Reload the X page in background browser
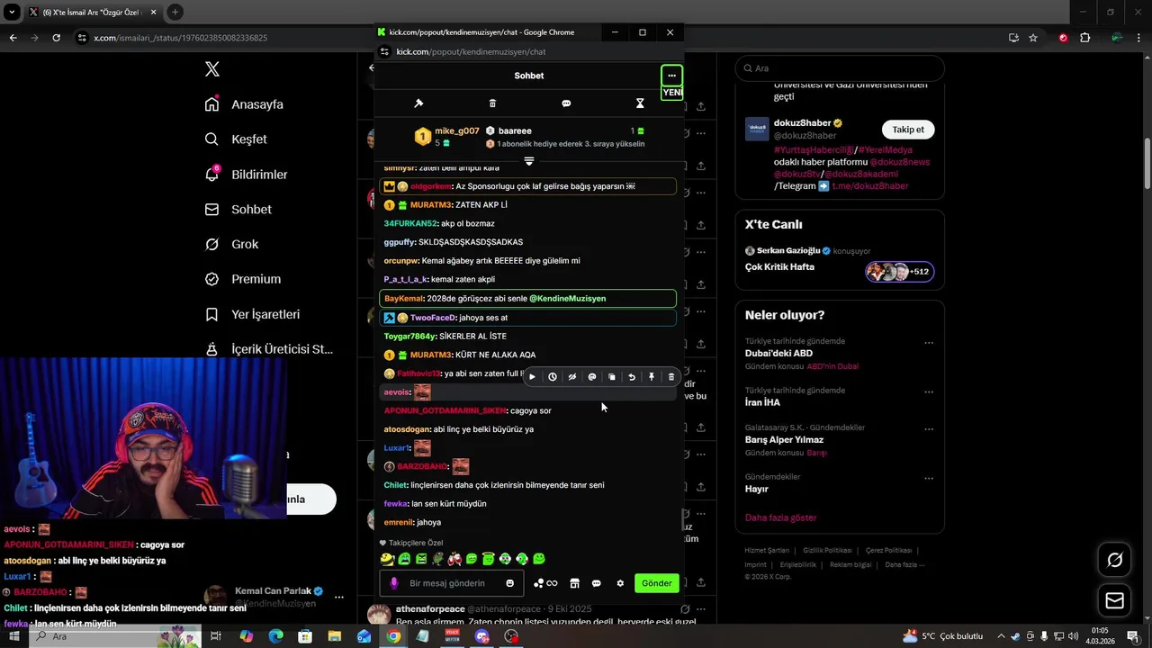The height and width of the screenshot is (648, 1152). [56, 38]
